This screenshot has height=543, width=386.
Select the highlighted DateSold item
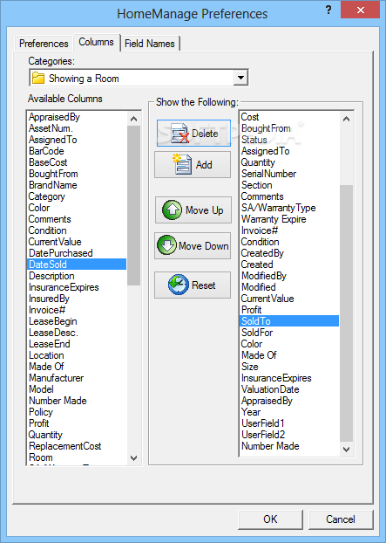click(77, 265)
